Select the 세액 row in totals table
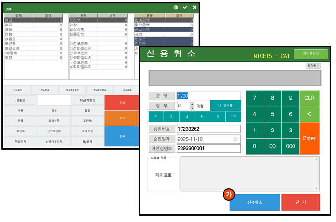Image resolution: width=336 pixels, height=222 pixels. [164, 34]
